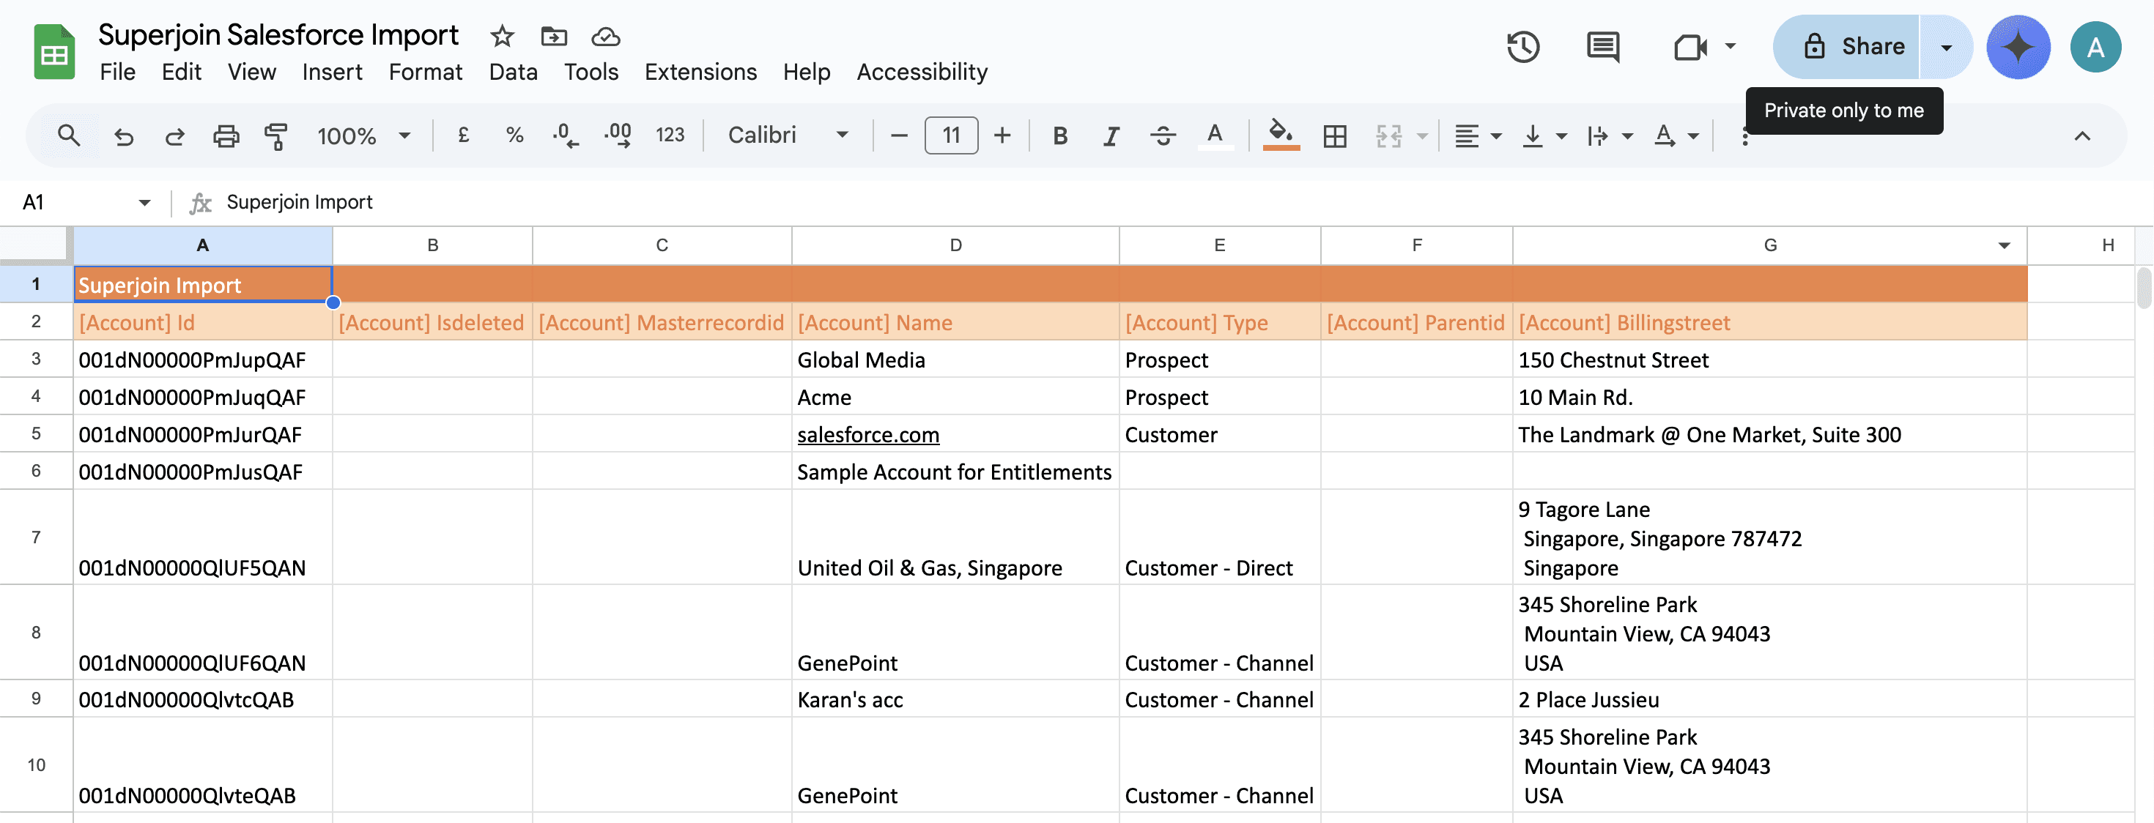Expand the video call options arrow
The width and height of the screenshot is (2154, 823).
[1731, 47]
